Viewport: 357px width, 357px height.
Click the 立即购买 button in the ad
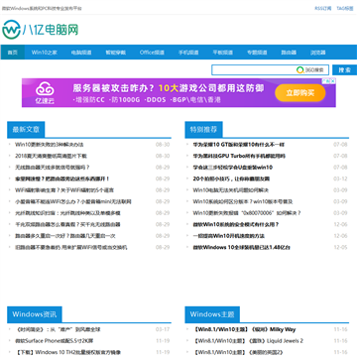tap(300, 93)
